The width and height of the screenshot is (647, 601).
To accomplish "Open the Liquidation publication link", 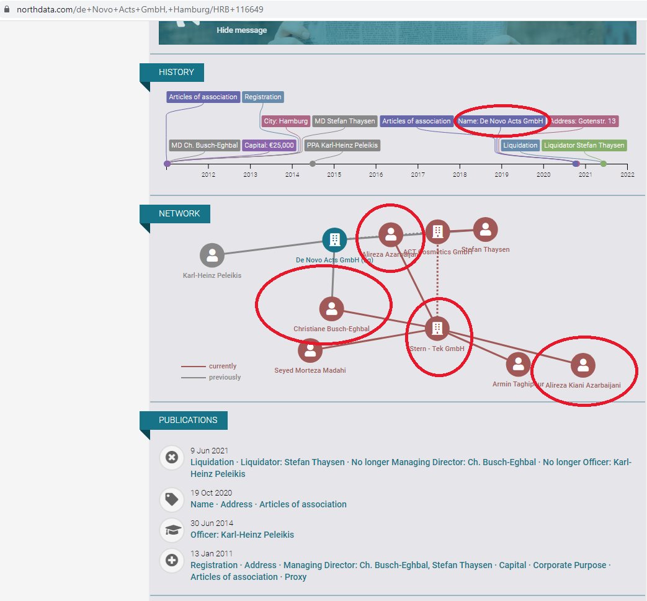I will (212, 463).
